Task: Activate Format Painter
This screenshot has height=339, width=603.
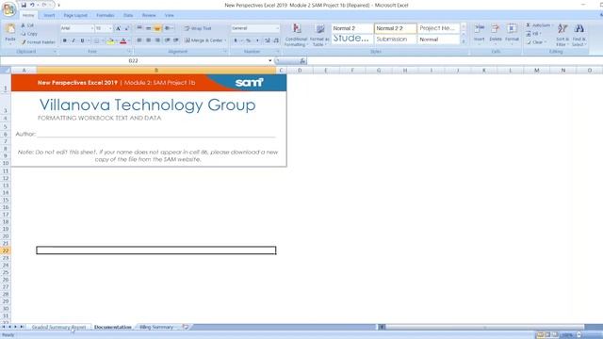Action: (38, 42)
